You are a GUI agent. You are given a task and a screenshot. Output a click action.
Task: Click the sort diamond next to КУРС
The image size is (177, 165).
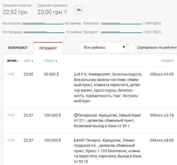[33, 61]
